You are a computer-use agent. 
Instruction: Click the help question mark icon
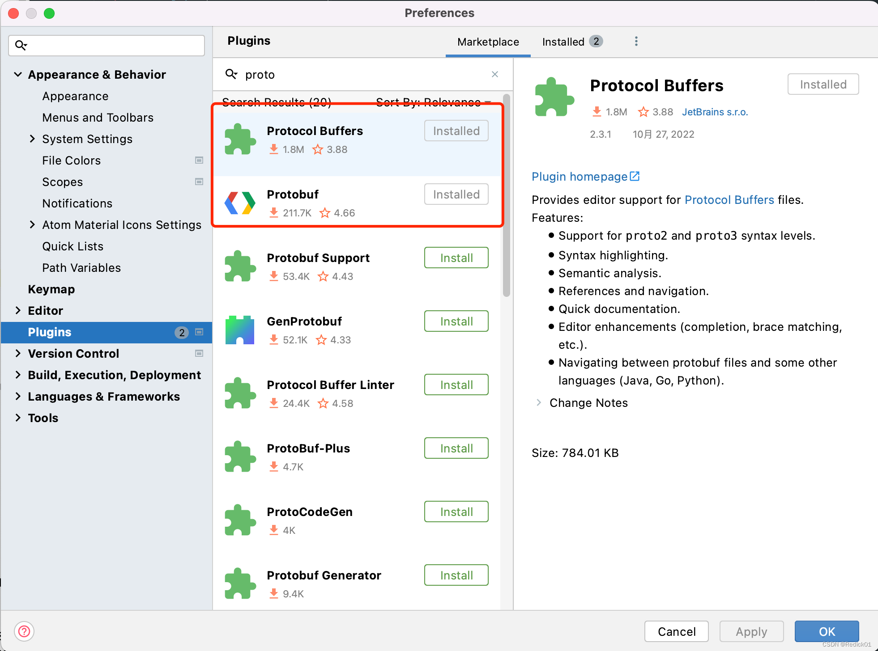pyautogui.click(x=24, y=631)
